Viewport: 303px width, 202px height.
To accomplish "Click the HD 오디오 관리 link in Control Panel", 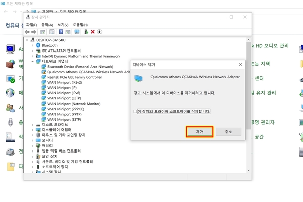I will [272, 46].
